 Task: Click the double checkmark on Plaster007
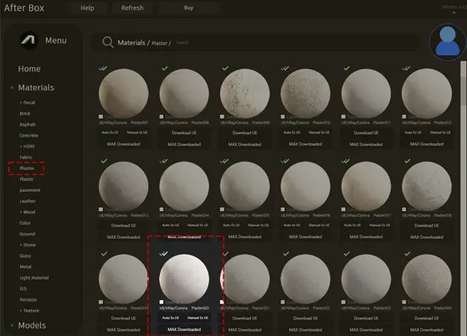(103, 69)
